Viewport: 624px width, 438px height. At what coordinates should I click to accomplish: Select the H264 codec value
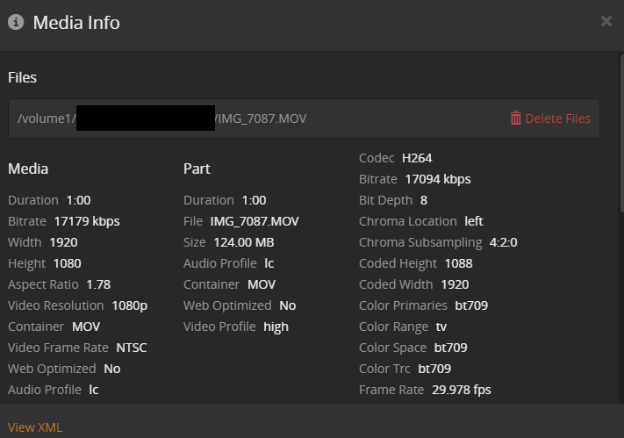[417, 158]
